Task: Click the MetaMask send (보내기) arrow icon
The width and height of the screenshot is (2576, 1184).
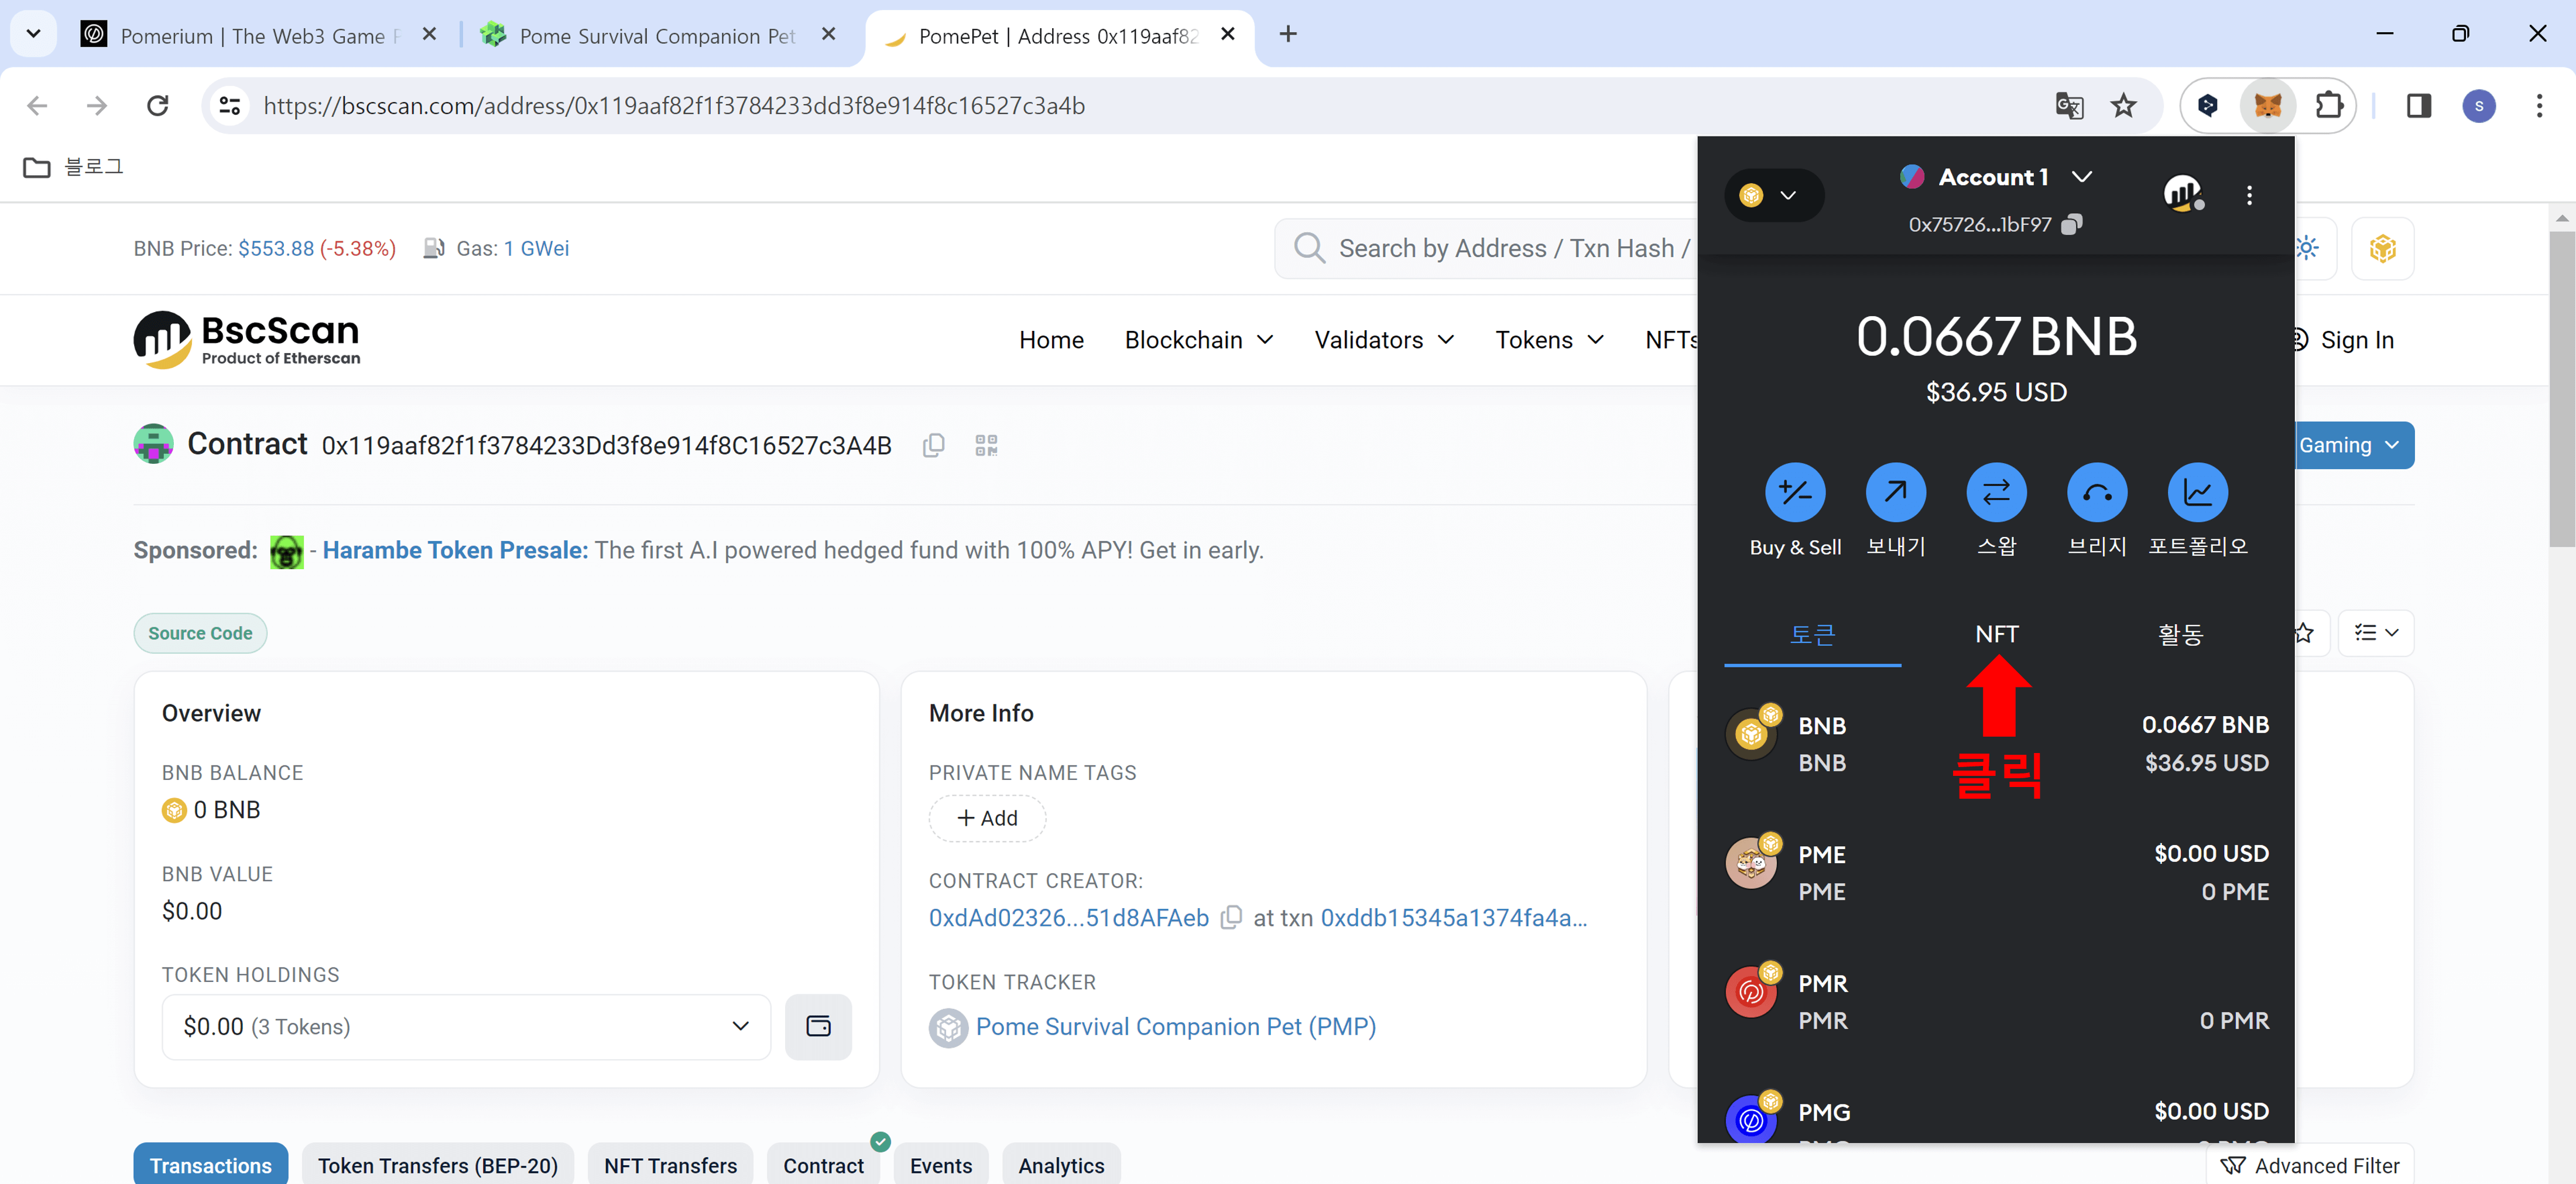Action: coord(1895,492)
